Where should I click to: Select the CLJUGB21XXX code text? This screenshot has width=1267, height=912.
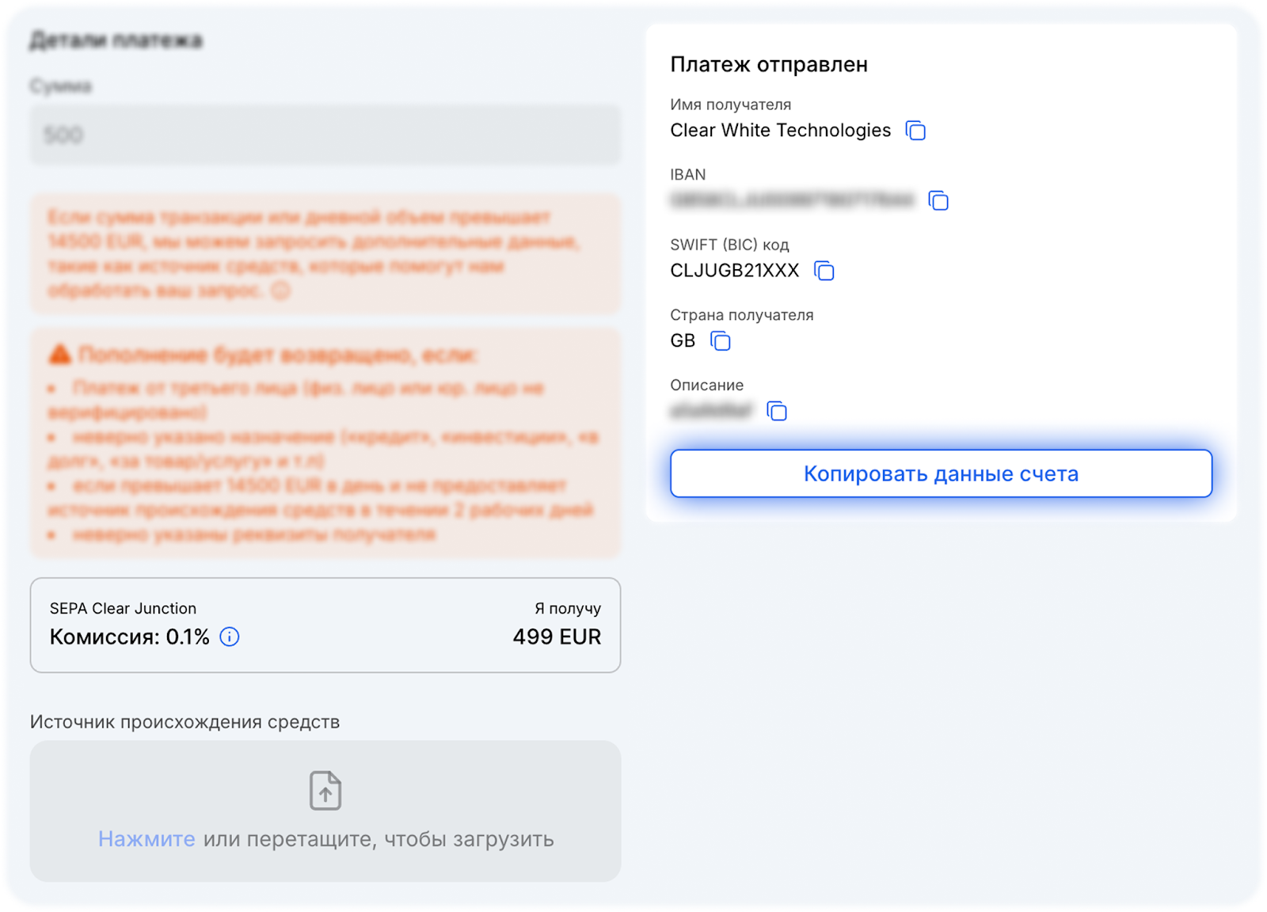(735, 271)
